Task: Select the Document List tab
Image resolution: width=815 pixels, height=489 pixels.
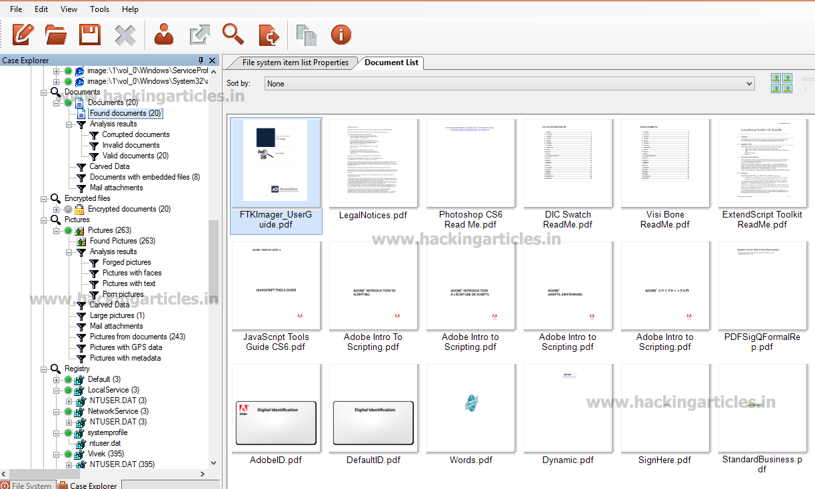Action: coord(392,63)
